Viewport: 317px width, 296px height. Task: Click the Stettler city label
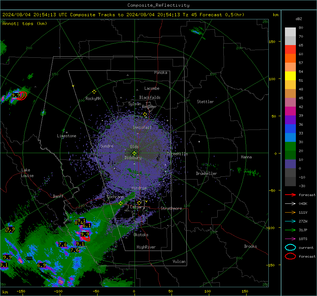click(x=205, y=102)
